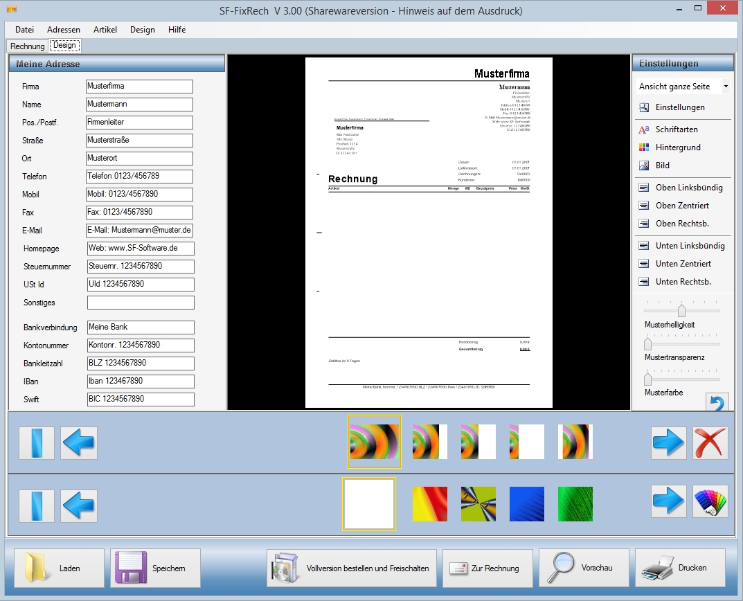Click the Speichern floppy disk button
Viewport: 743px width, 601px height.
point(155,568)
